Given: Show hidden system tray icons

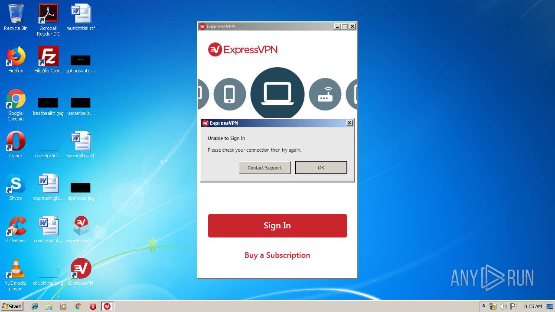Looking at the screenshot, I should (483, 306).
